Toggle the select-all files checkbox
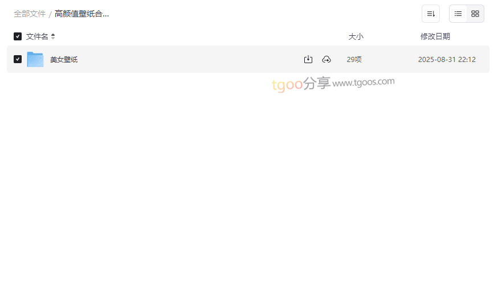Screen dimensions: 498x306 pos(18,36)
